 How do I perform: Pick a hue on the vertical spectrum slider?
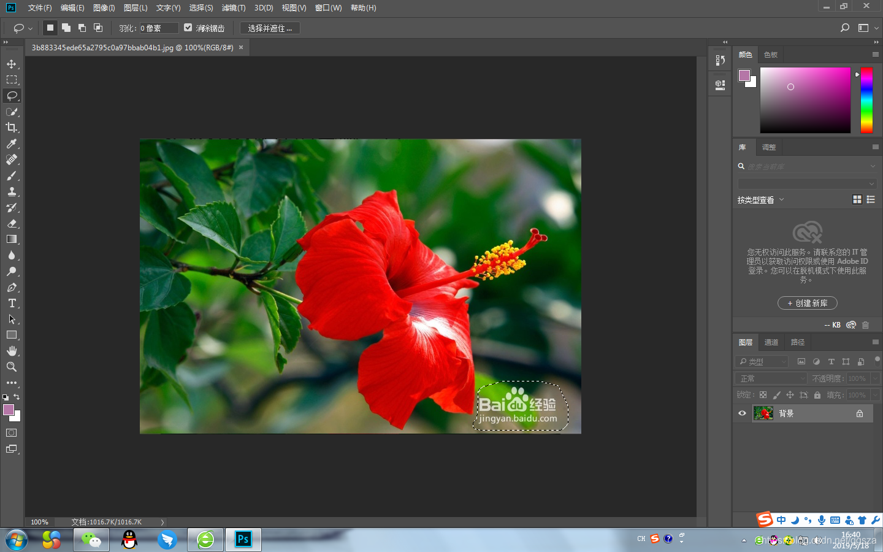(x=866, y=100)
